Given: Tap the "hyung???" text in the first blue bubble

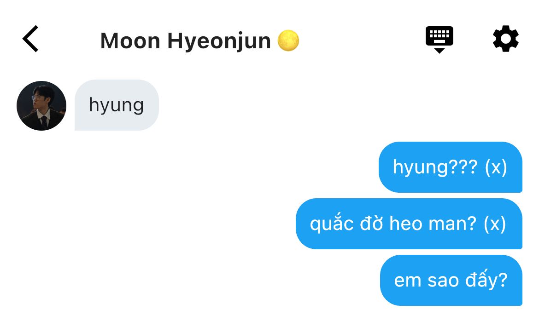Looking at the screenshot, I should click(435, 167).
